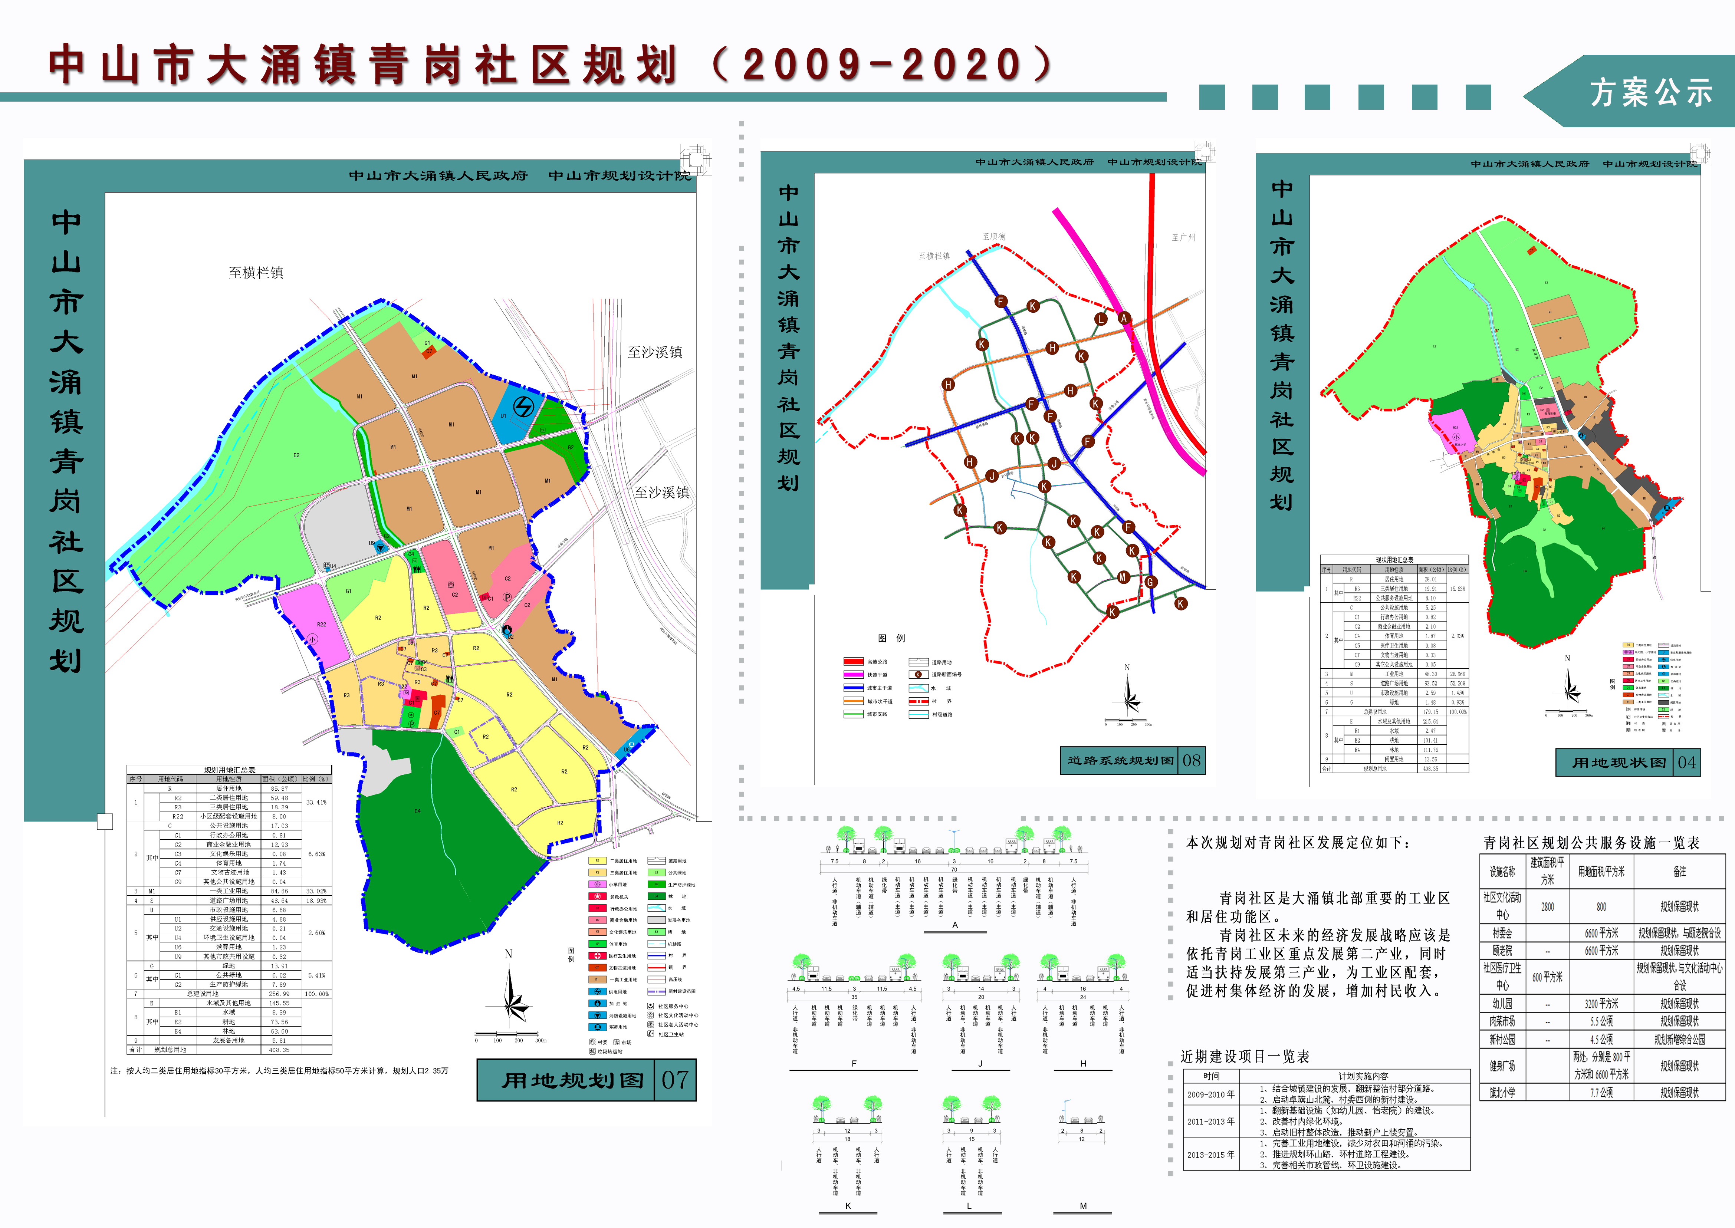Click the 道路断面编号 K legend icon
This screenshot has width=1735, height=1228.
[918, 675]
